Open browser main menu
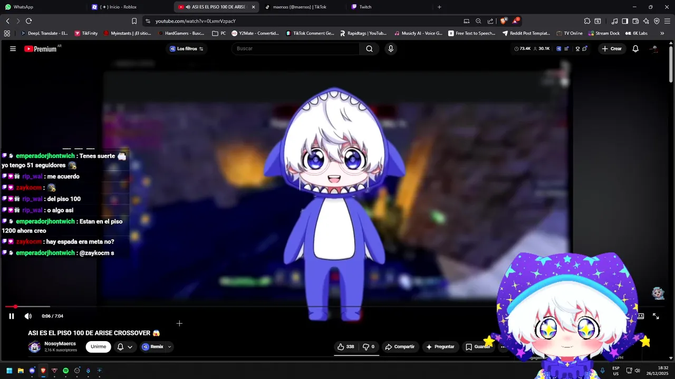Image resolution: width=675 pixels, height=379 pixels. click(x=667, y=21)
